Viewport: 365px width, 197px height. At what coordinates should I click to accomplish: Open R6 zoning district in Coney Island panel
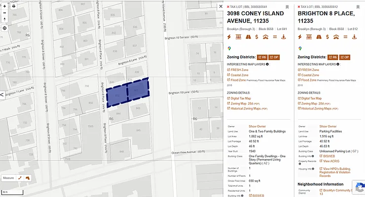262,57
